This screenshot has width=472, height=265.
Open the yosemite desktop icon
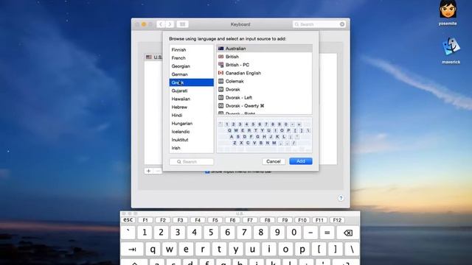(x=448, y=13)
